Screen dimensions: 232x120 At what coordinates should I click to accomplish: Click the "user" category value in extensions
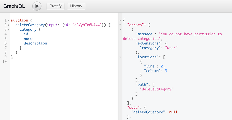[x=171, y=48]
